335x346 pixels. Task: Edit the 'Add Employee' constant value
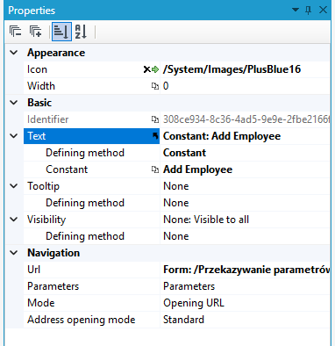(x=197, y=169)
